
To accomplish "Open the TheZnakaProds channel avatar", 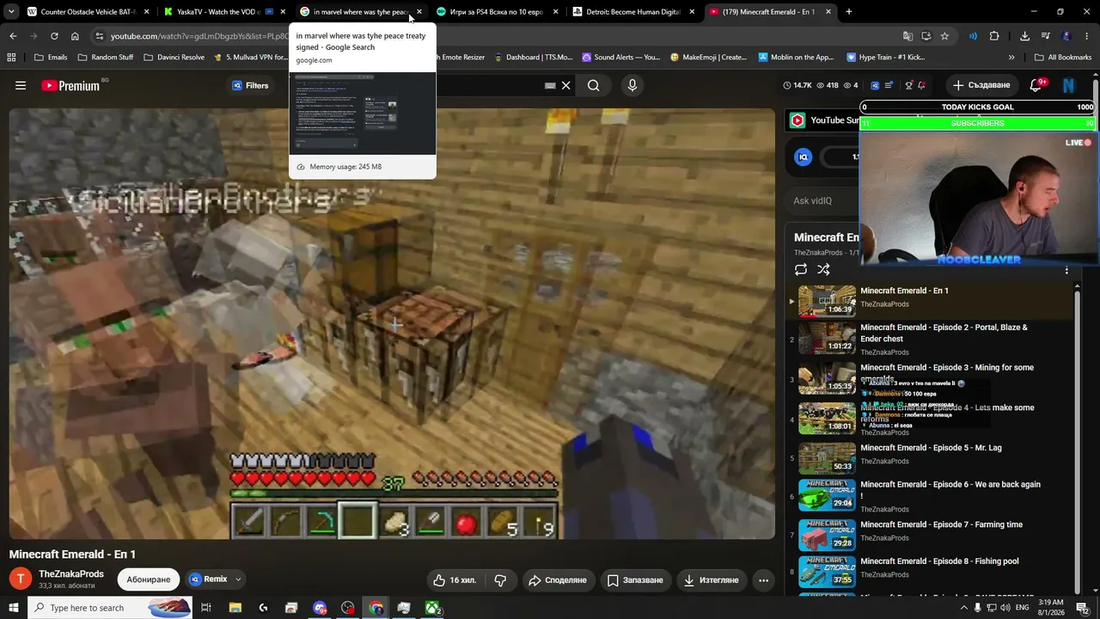I will pos(21,579).
